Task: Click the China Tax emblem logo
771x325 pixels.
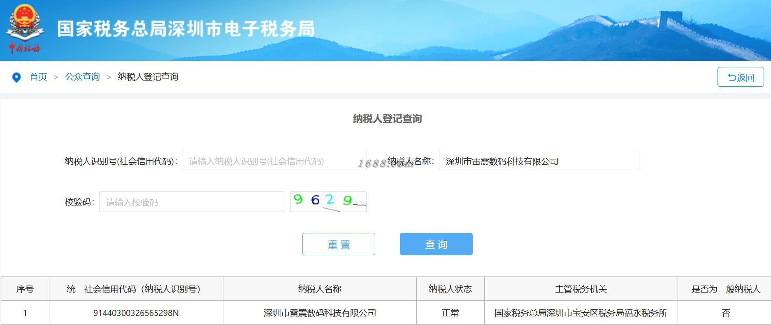Action: [x=25, y=29]
